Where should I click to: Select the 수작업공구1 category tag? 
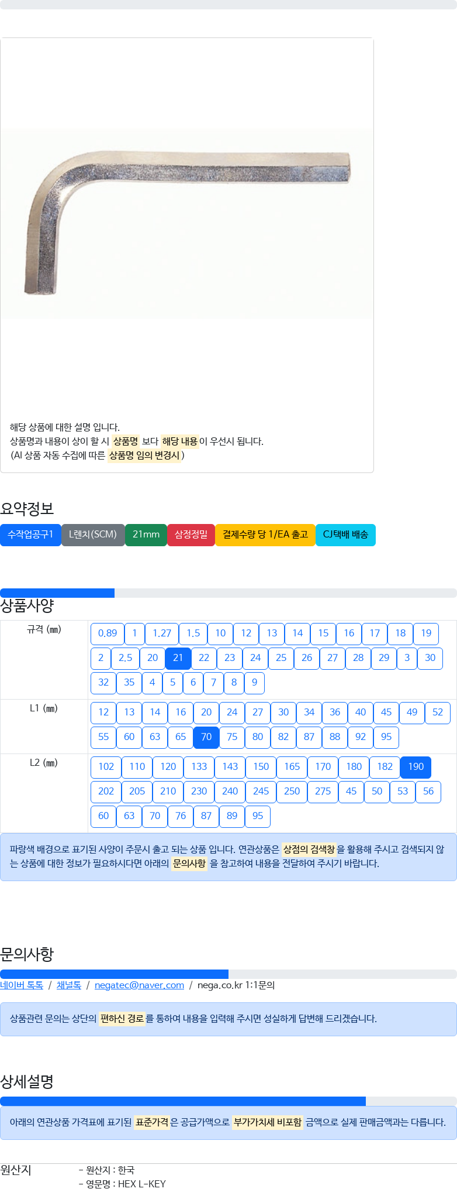30,535
